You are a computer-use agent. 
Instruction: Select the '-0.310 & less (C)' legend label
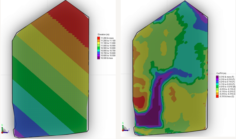click(x=227, y=96)
